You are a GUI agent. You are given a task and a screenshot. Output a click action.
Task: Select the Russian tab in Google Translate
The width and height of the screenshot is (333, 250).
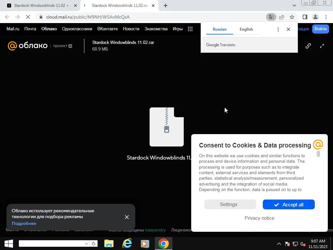pos(220,29)
